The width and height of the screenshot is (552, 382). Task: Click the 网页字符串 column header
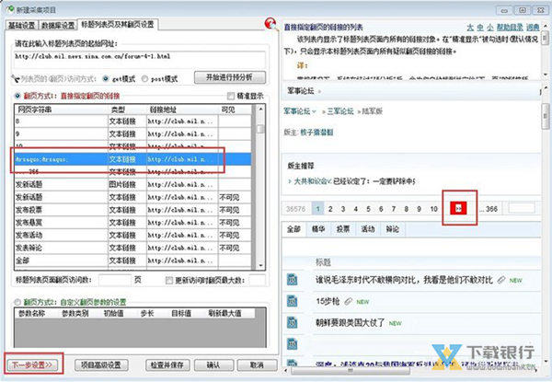click(x=62, y=110)
